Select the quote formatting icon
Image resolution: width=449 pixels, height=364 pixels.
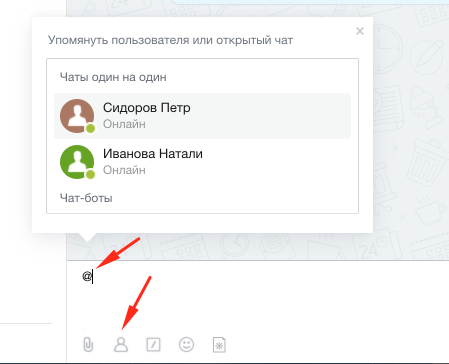[x=153, y=344]
